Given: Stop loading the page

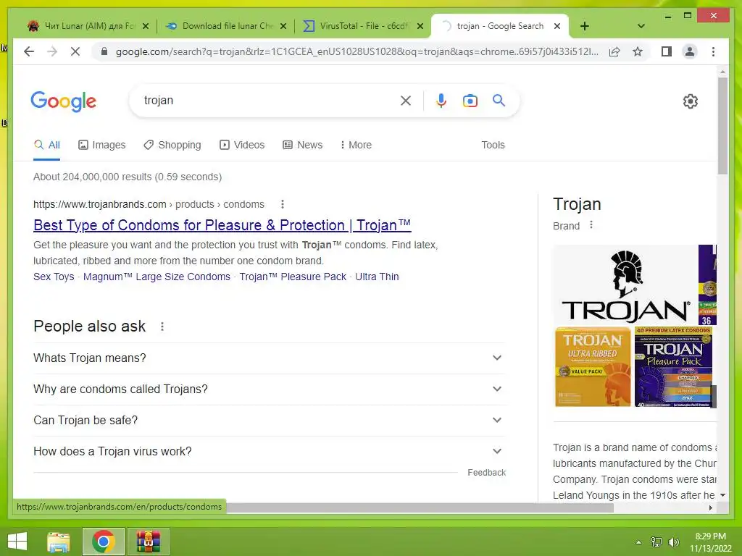Looking at the screenshot, I should click(75, 51).
